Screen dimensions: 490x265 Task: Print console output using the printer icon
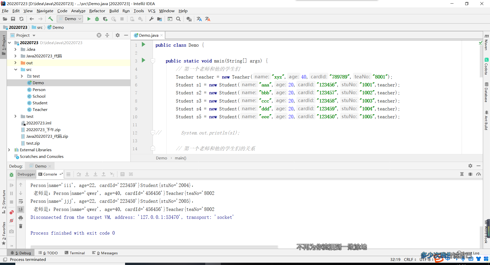21,218
